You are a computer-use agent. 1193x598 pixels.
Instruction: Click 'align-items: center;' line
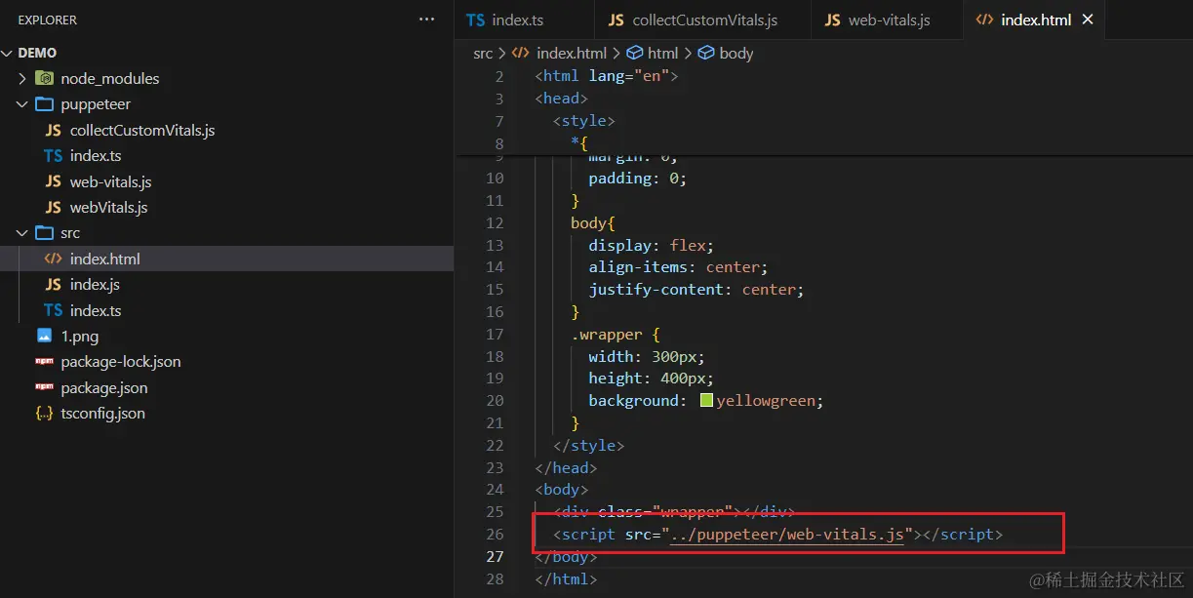coord(678,267)
